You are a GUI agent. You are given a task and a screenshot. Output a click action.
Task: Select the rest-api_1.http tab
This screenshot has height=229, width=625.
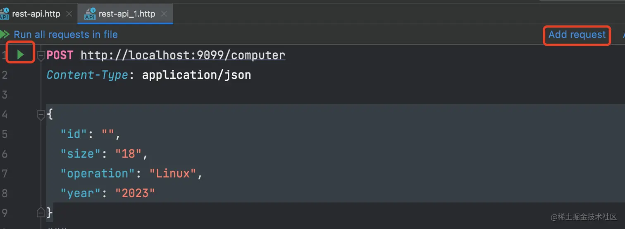coord(125,14)
